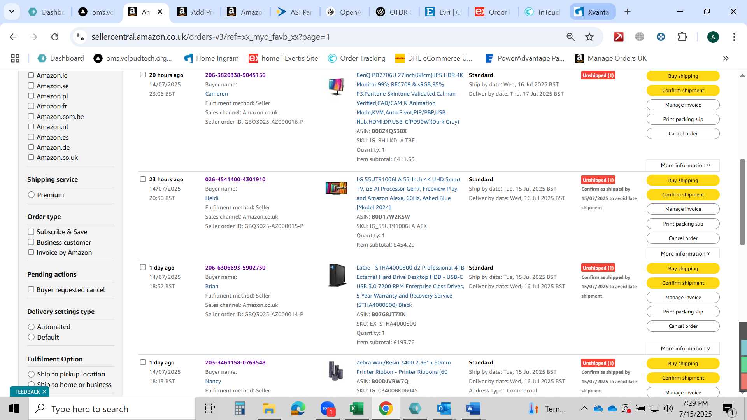This screenshot has height=420, width=747.
Task: Dismiss the FEEDBACK tab with its X
Action: [44, 392]
